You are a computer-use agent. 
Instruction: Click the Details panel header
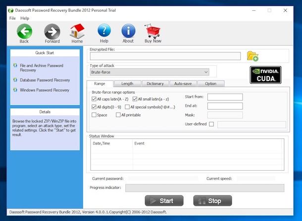pyautogui.click(x=45, y=112)
